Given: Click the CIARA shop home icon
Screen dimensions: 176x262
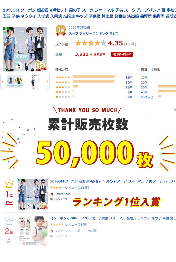Looking at the screenshot, I should tap(52, 231).
